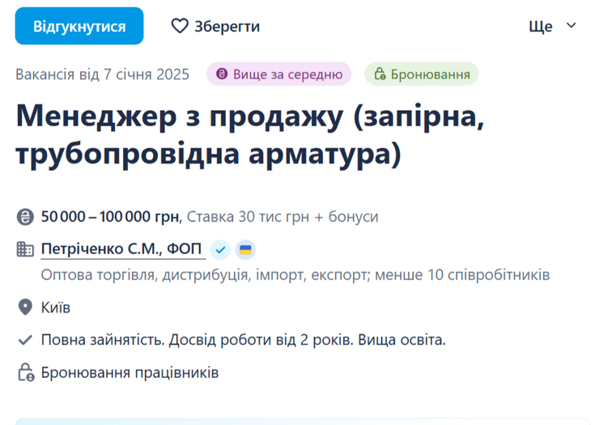Click the Бронювання green badge
The height and width of the screenshot is (425, 599).
click(421, 74)
